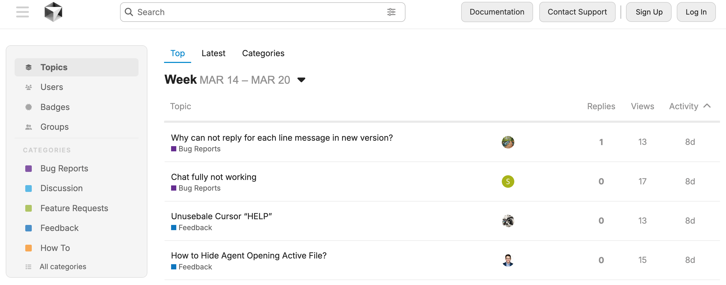Click the magnifier search icon
The height and width of the screenshot is (285, 726).
tap(129, 12)
